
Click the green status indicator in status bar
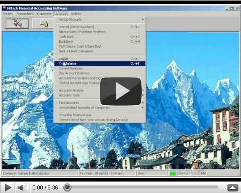(x=172, y=173)
